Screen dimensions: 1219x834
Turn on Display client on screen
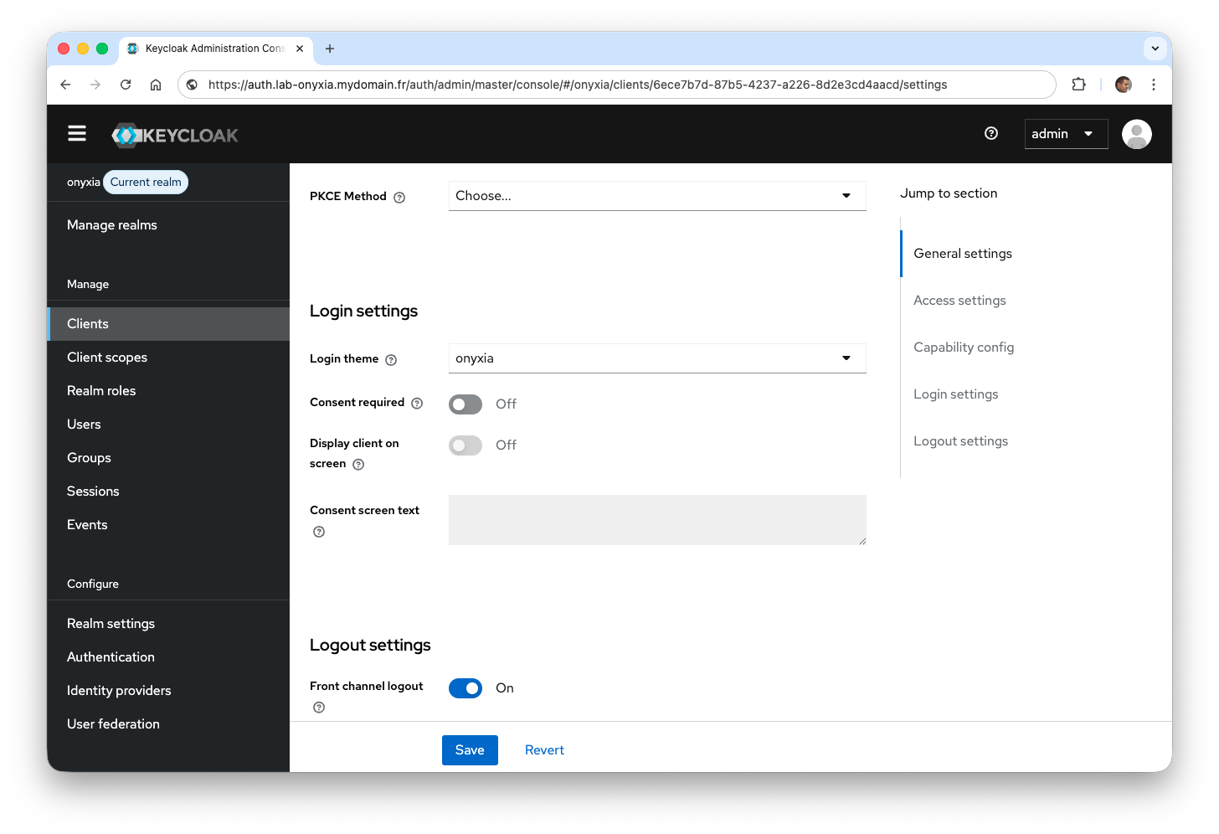click(x=465, y=445)
